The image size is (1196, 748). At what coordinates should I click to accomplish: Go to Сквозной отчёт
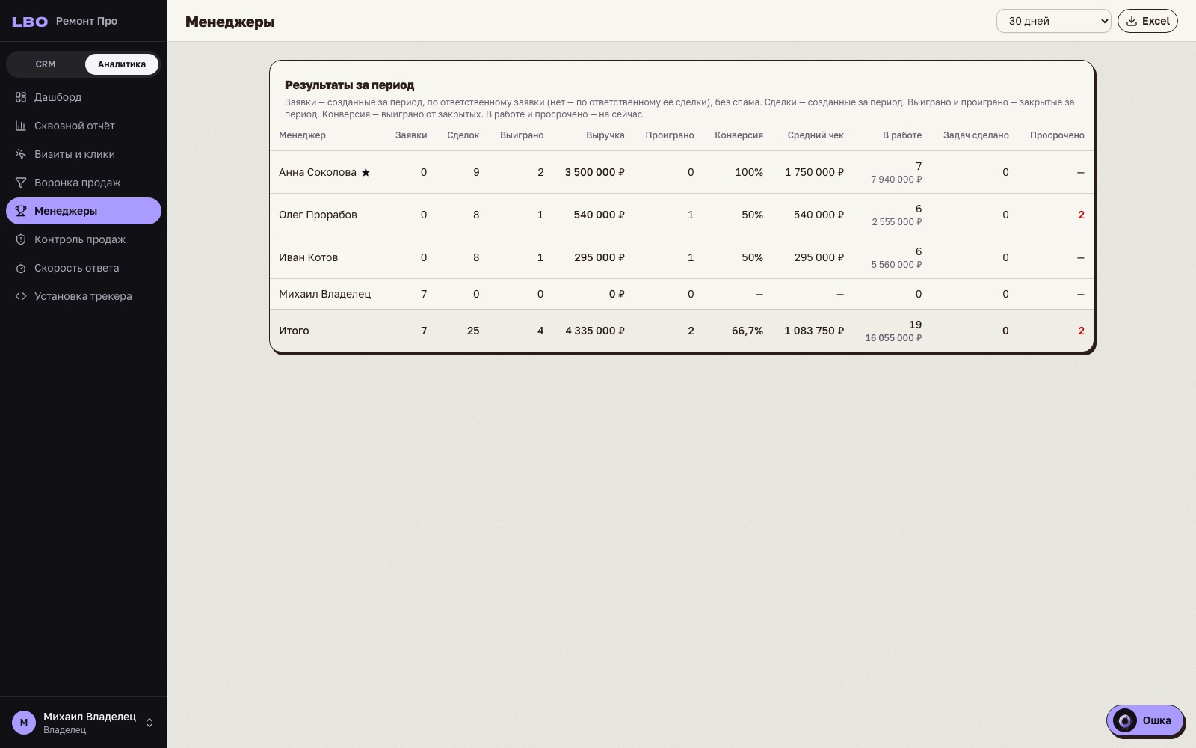click(84, 126)
